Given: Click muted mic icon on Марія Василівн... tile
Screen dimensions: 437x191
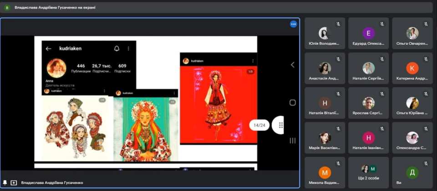Looking at the screenshot, I should click(338, 129).
